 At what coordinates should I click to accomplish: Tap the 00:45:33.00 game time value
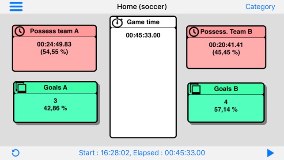click(143, 35)
